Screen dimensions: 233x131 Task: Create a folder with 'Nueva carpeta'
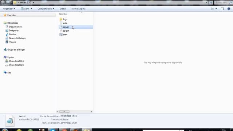coord(79,9)
